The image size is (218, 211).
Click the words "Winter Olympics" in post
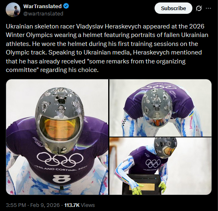29,35
